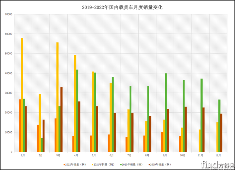The image size is (235, 170).
Task: Select the green 2020 bar for 10月
Action: click(x=184, y=116)
